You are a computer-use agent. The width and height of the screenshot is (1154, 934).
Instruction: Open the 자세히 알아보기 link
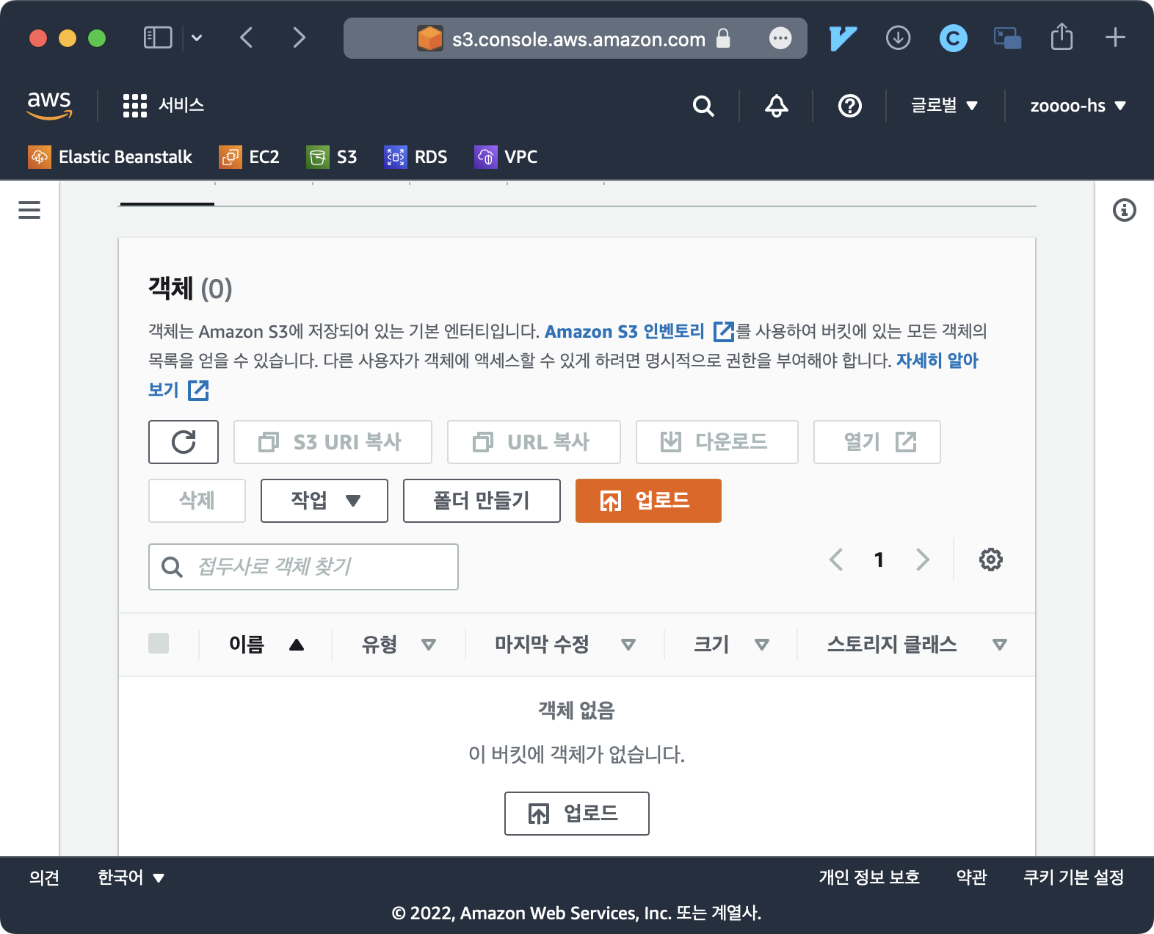[x=937, y=361]
